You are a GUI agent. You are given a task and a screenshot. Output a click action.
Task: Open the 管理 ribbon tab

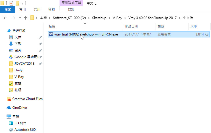[x=71, y=10]
